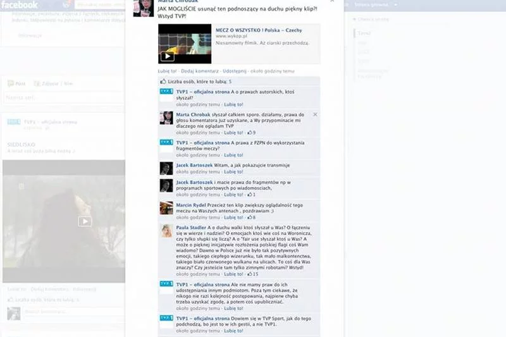This screenshot has height=337, width=506.
Task: Select the Post tab in the background composer
Action: click(17, 83)
